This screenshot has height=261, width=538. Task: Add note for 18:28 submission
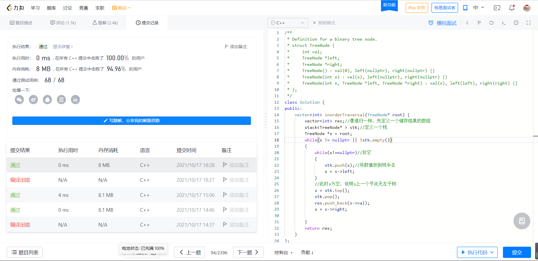pos(236,165)
